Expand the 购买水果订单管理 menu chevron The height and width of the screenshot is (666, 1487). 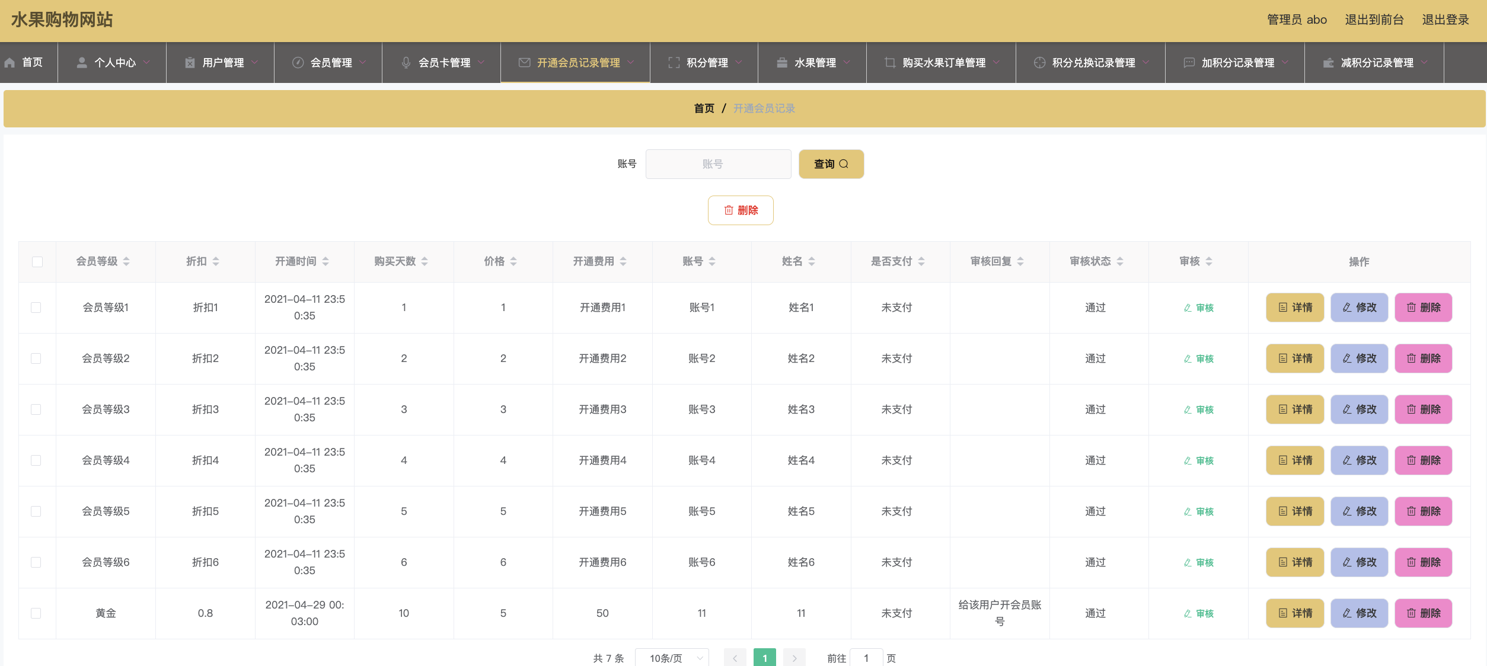[x=996, y=62]
